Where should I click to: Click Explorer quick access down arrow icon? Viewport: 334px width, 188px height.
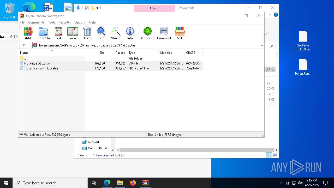78,8
